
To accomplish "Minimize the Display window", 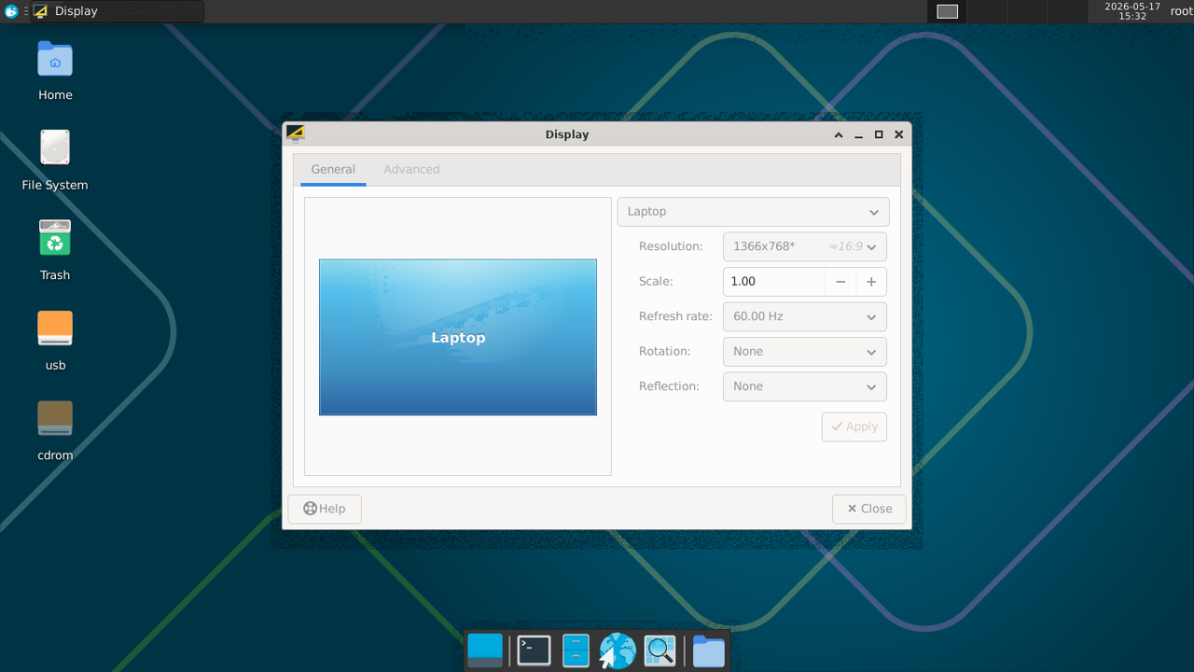I will coord(858,134).
